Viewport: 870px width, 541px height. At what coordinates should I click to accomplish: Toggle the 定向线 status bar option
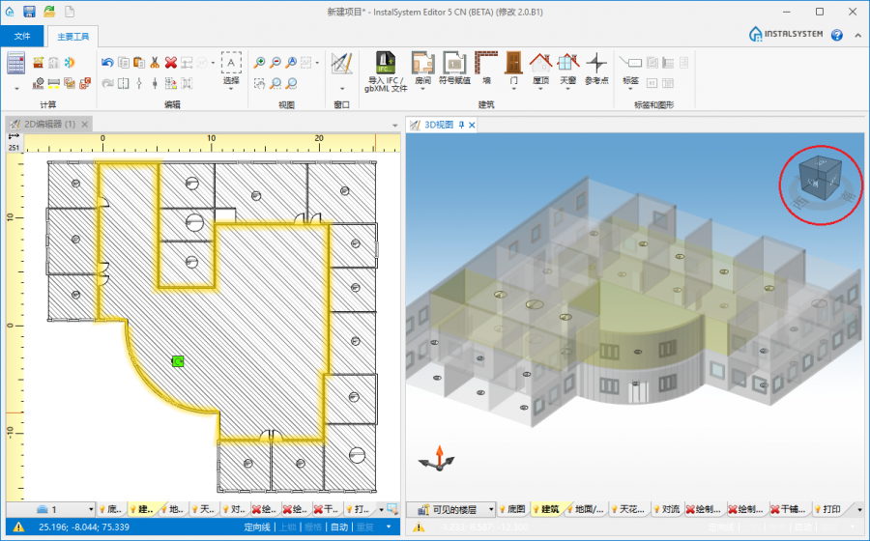257,527
